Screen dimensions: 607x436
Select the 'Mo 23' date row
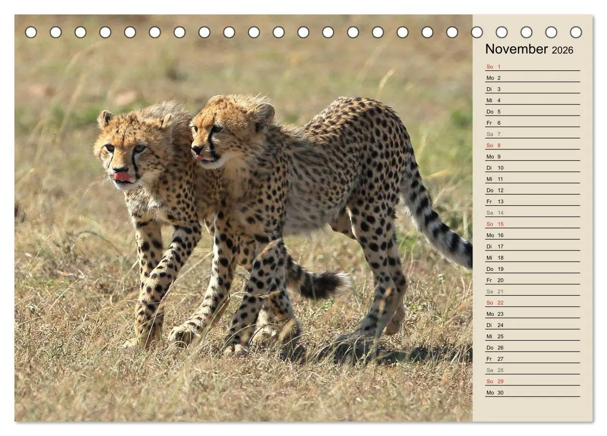click(x=532, y=314)
